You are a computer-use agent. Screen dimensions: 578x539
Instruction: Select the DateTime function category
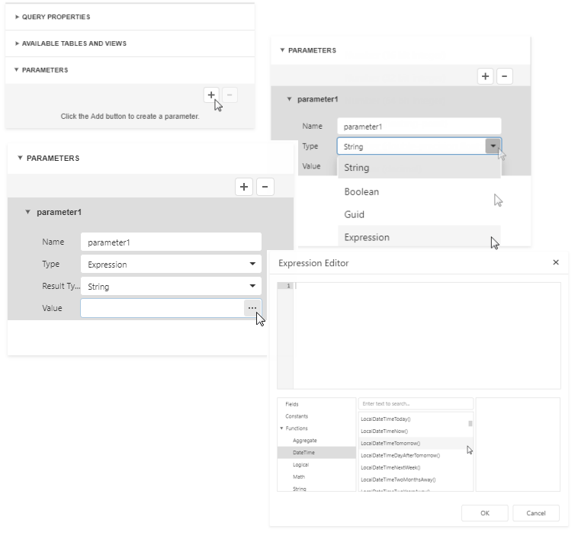(x=304, y=453)
